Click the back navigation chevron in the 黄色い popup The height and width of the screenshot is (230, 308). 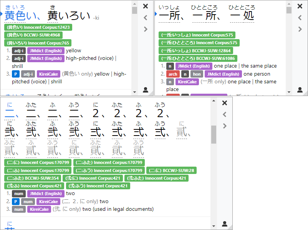146,17
